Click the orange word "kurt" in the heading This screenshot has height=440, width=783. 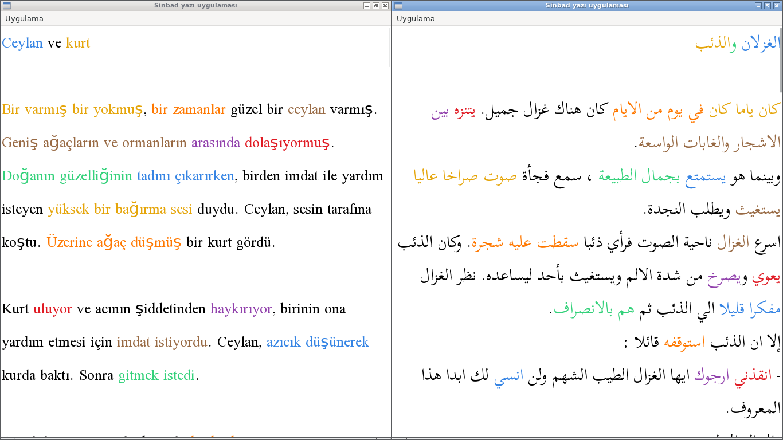[x=78, y=44]
